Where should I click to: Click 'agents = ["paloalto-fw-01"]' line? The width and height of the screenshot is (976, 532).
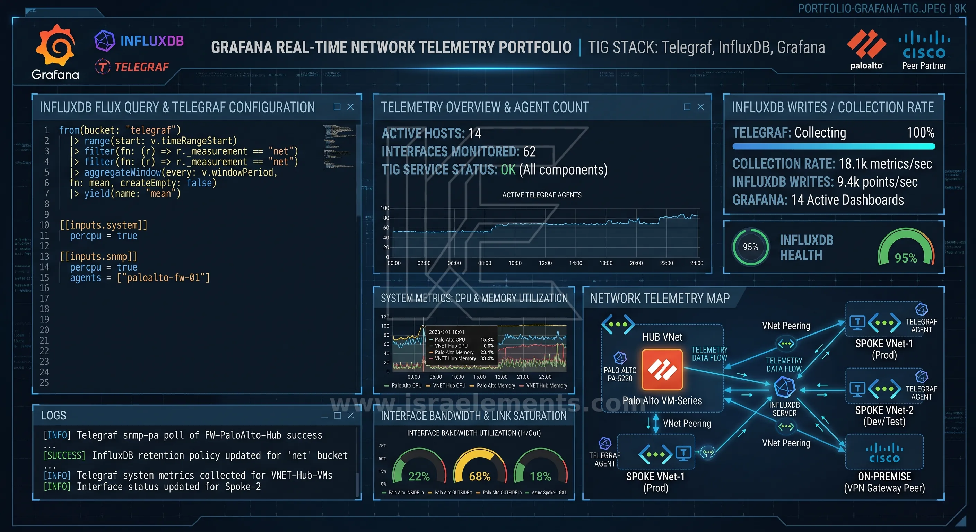pyautogui.click(x=140, y=277)
